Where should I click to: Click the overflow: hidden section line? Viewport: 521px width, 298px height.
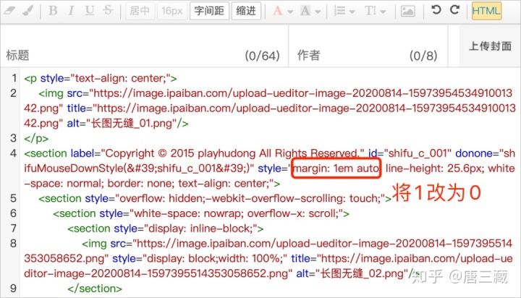pyautogui.click(x=215, y=199)
